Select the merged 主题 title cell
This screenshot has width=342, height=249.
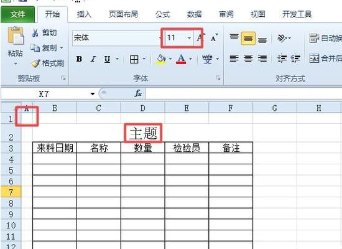(143, 133)
